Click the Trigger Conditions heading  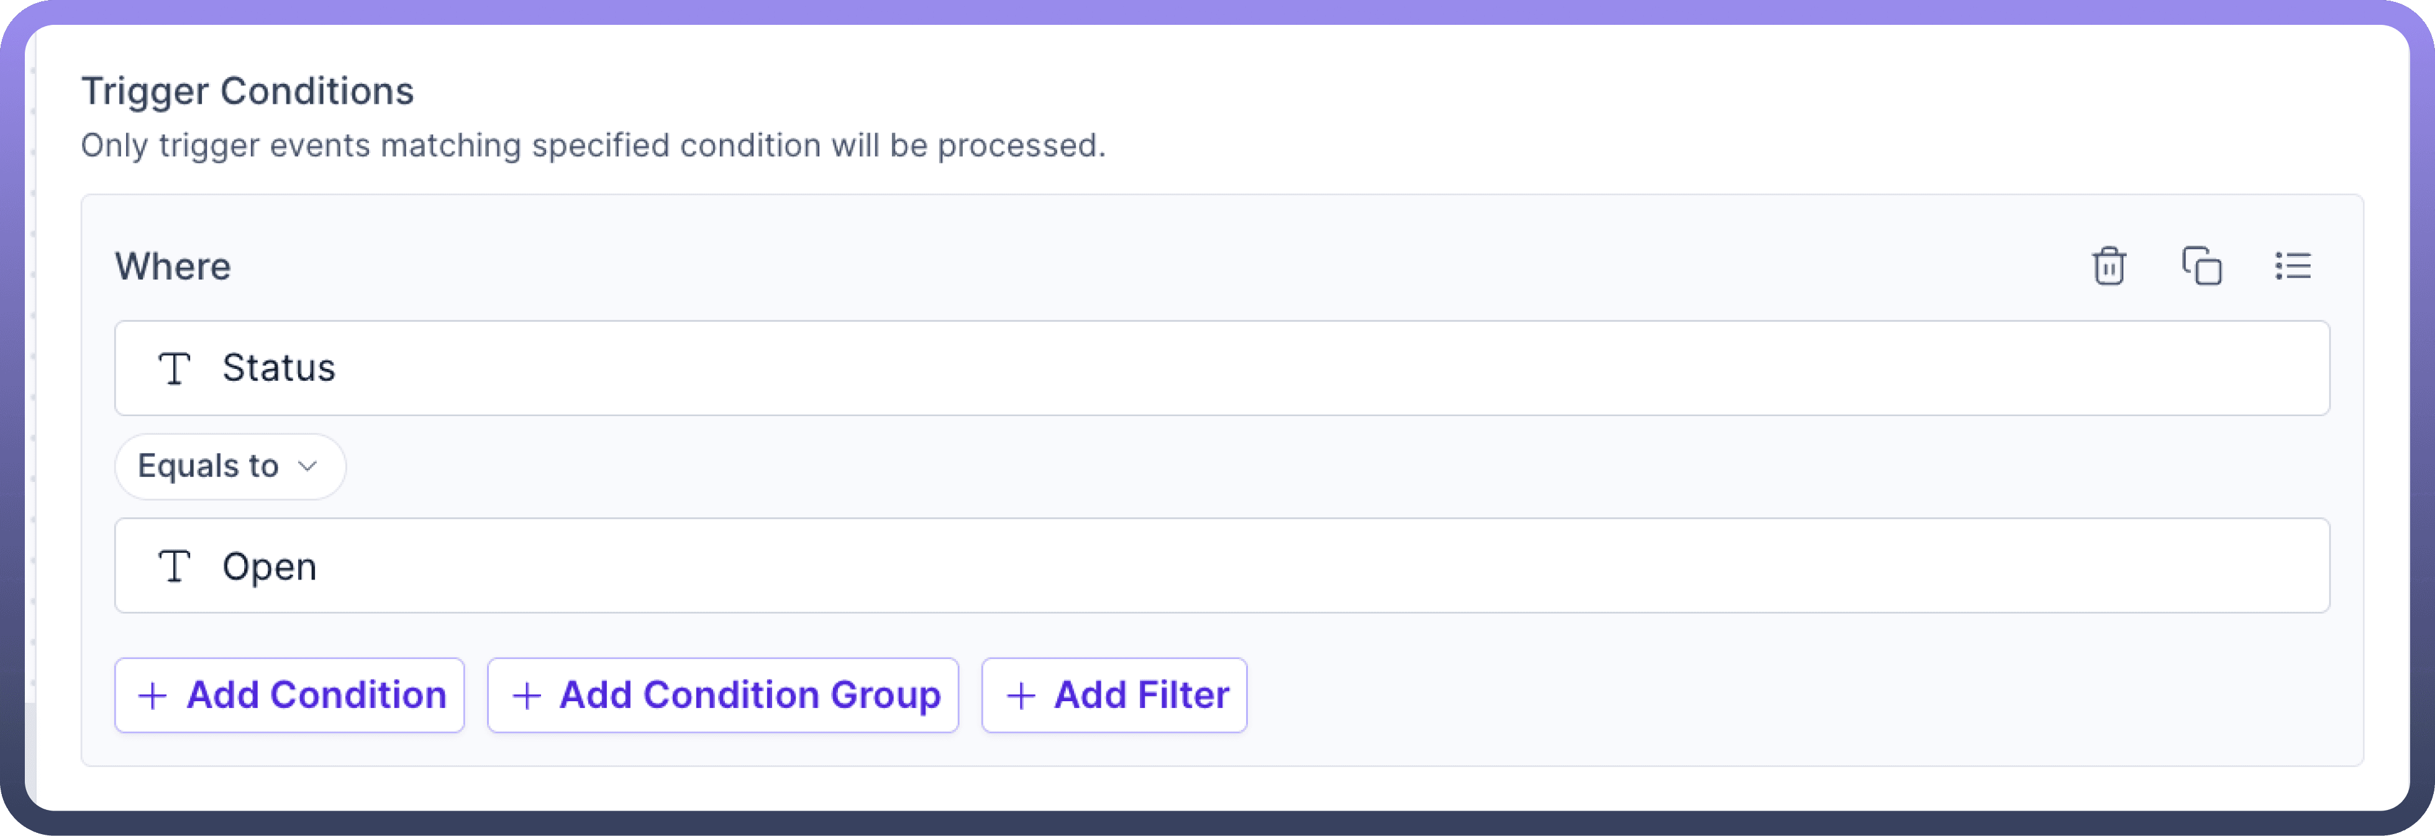point(248,92)
